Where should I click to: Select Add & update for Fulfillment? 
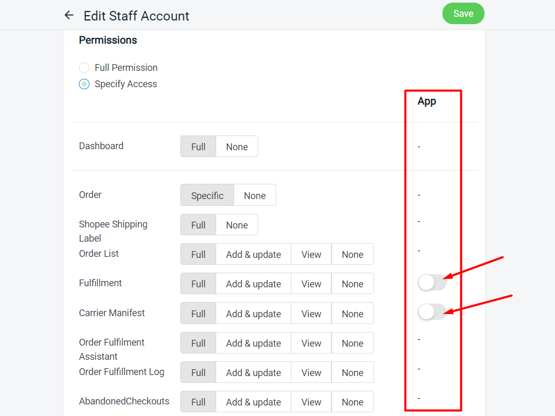tap(254, 284)
